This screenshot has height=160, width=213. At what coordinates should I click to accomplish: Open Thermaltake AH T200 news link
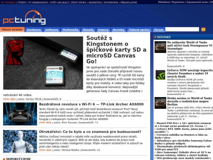coord(182,148)
